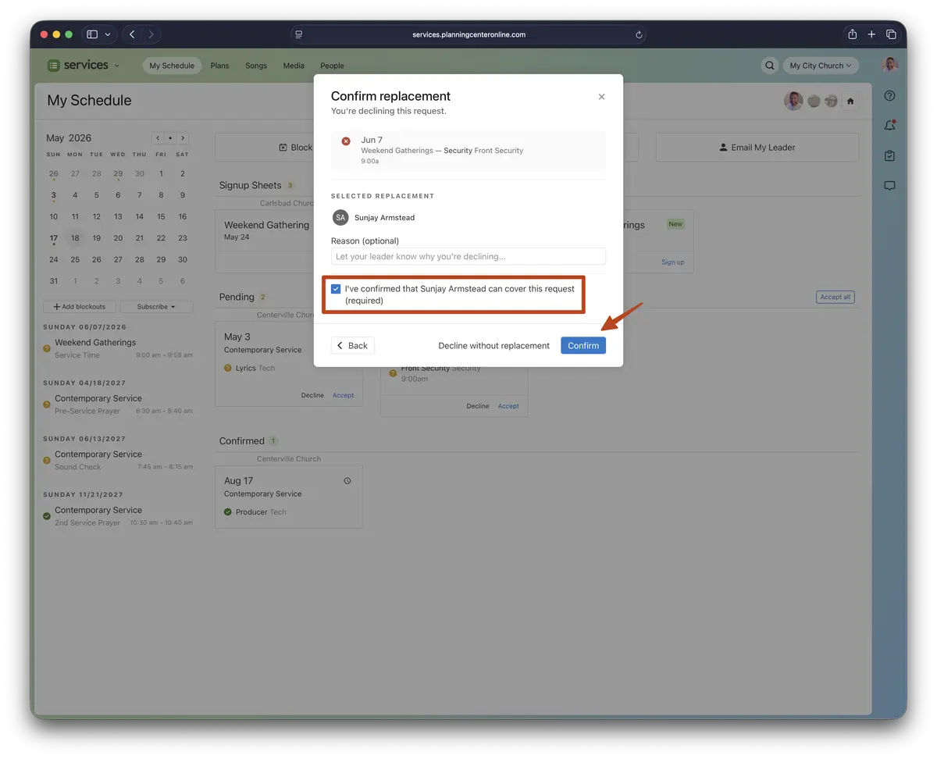The width and height of the screenshot is (937, 759).
Task: Click the clock icon on Aug 17 card
Action: 347,481
